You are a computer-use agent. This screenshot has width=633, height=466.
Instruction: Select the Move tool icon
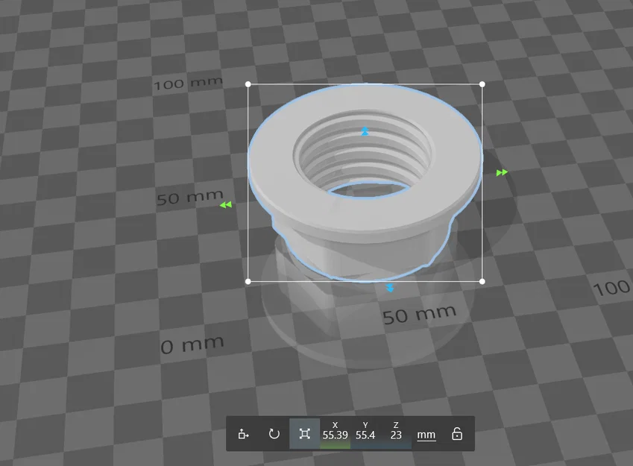click(243, 434)
